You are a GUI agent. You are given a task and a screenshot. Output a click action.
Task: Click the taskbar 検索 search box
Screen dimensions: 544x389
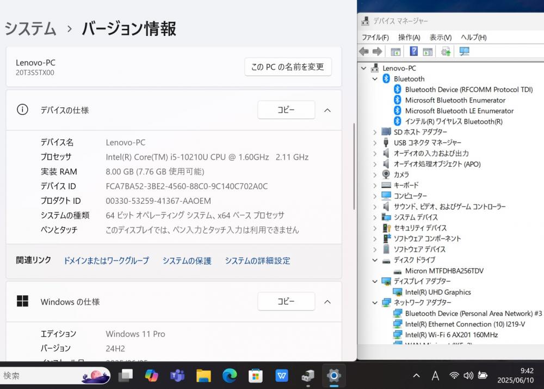pos(55,375)
